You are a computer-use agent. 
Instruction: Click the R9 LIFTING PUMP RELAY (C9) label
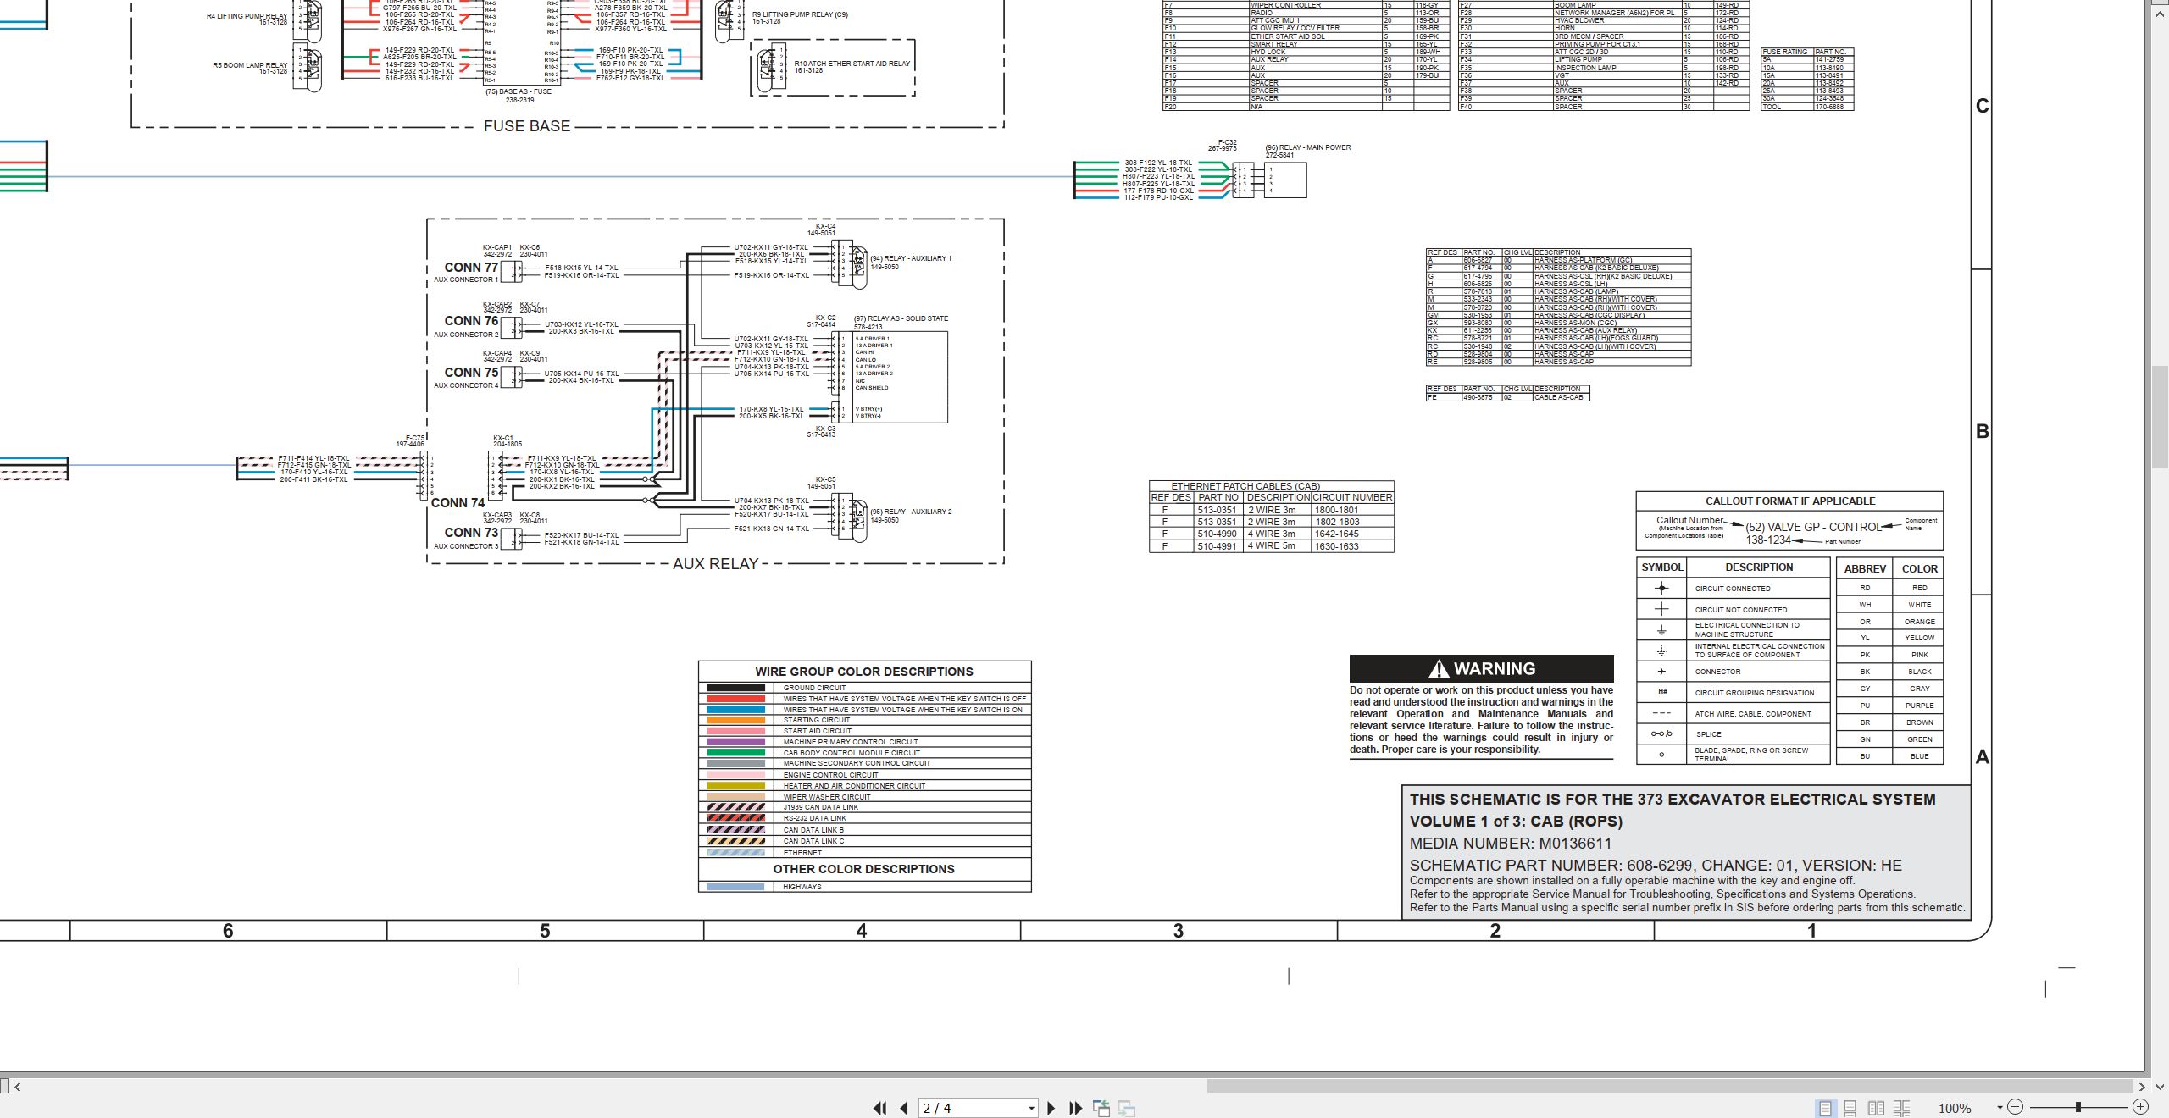click(800, 14)
